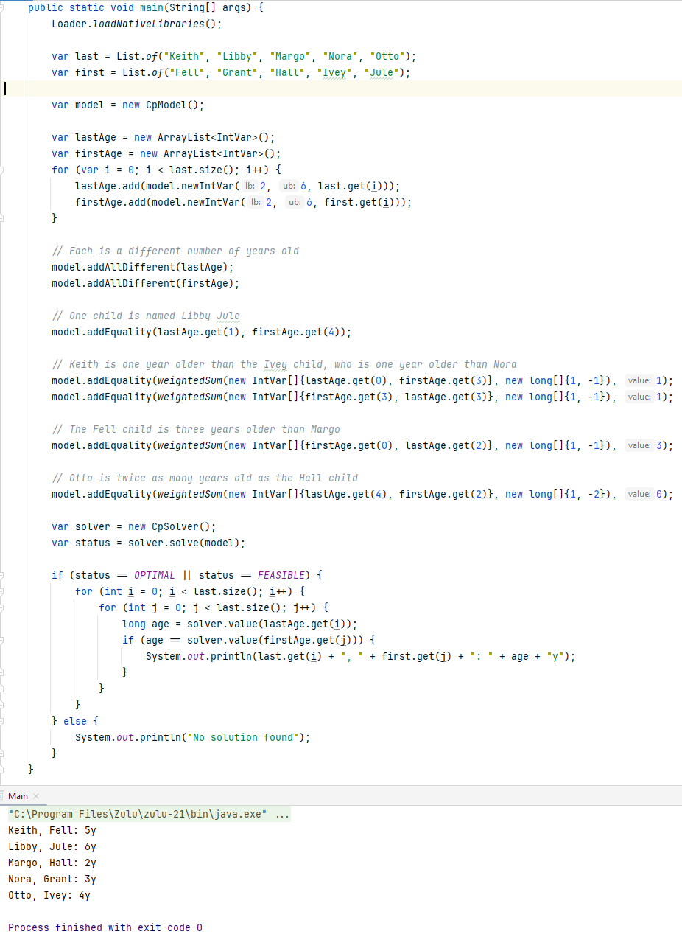Collapse the 'for (var i = 0' loop fold marker
The image size is (682, 937).
2,170
